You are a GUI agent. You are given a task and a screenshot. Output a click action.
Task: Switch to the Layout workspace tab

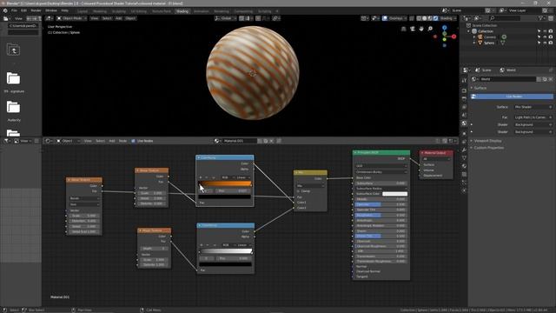tap(83, 11)
